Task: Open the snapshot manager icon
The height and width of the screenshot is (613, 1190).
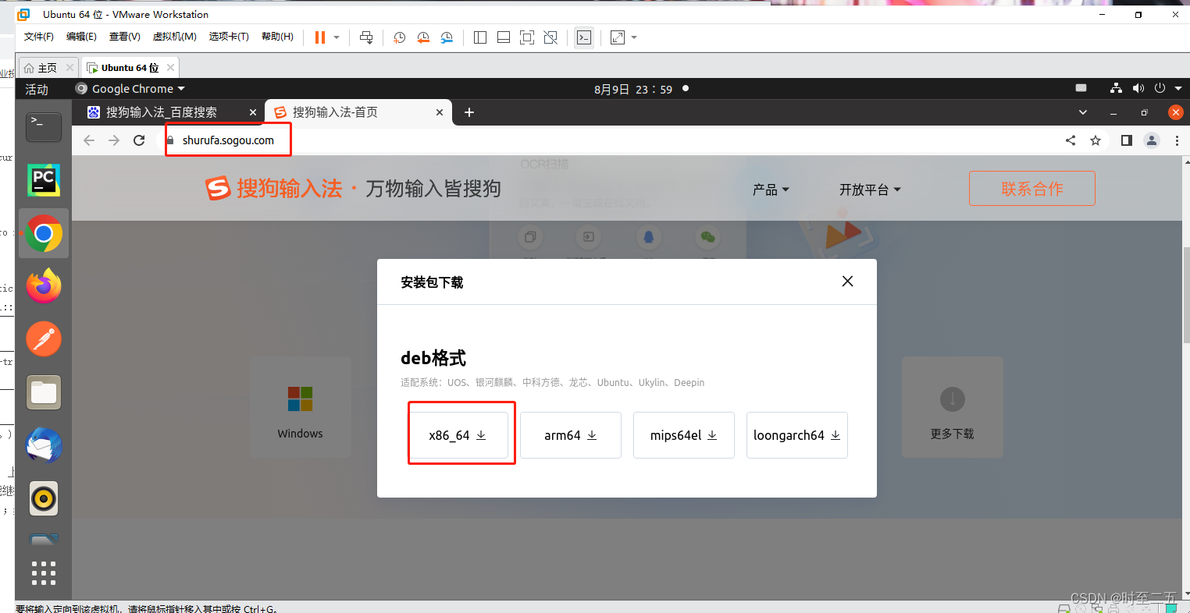Action: (x=447, y=37)
